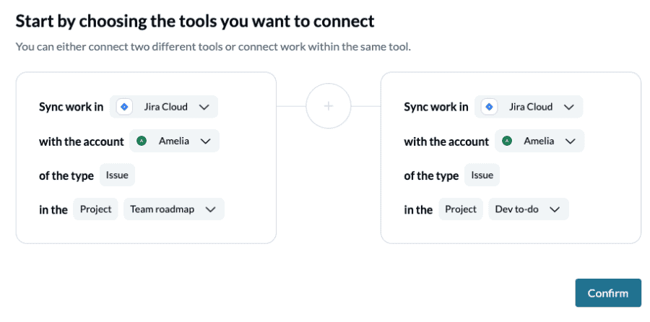This screenshot has width=650, height=322.
Task: Select the Issue type chip in Team roadmap card
Action: pos(117,175)
